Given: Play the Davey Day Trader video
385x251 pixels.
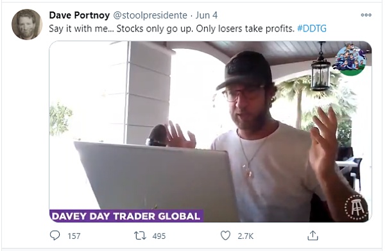Looking at the screenshot, I should [x=210, y=132].
